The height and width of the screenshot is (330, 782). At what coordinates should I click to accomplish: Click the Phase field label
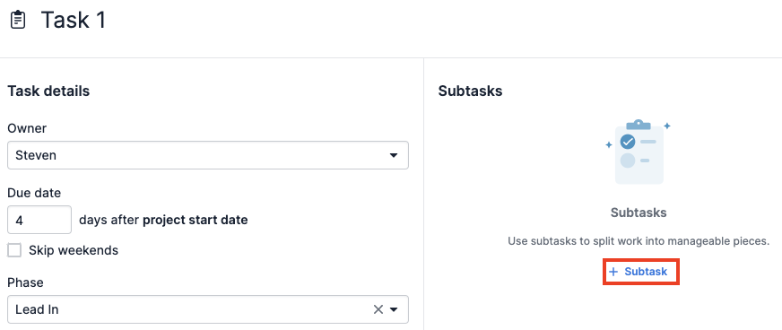25,282
